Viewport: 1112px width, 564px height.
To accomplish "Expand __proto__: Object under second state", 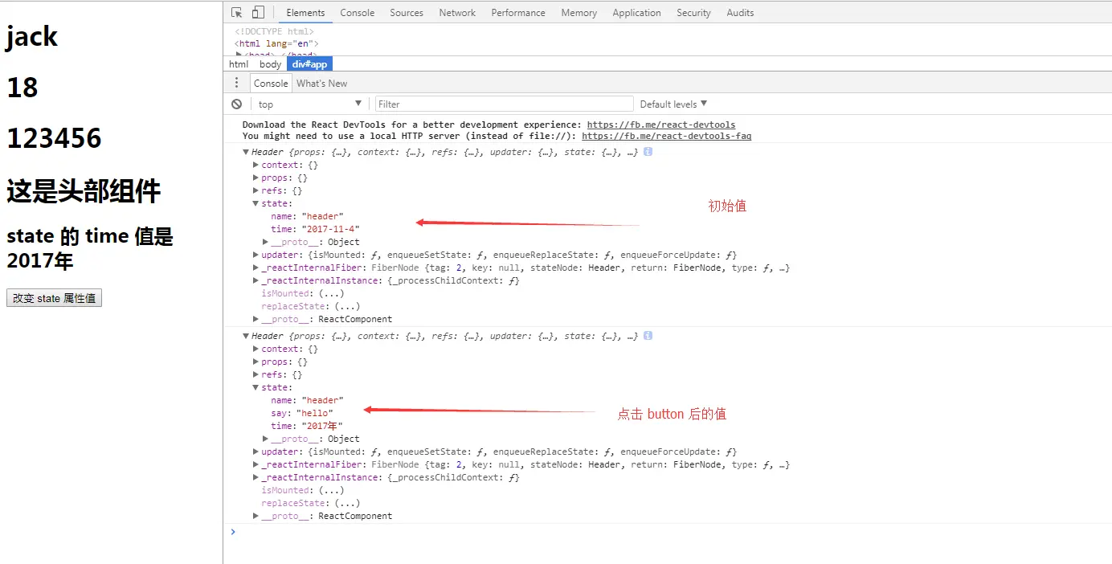I will tap(265, 439).
